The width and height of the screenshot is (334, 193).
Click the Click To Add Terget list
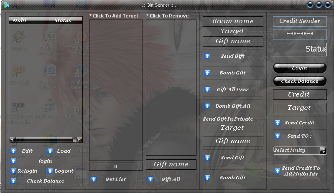tap(116, 90)
